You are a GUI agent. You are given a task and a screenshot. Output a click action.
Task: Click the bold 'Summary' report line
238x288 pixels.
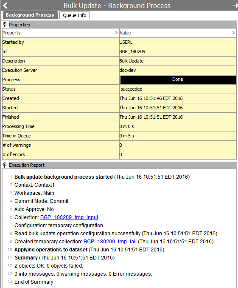pyautogui.click(x=64, y=258)
